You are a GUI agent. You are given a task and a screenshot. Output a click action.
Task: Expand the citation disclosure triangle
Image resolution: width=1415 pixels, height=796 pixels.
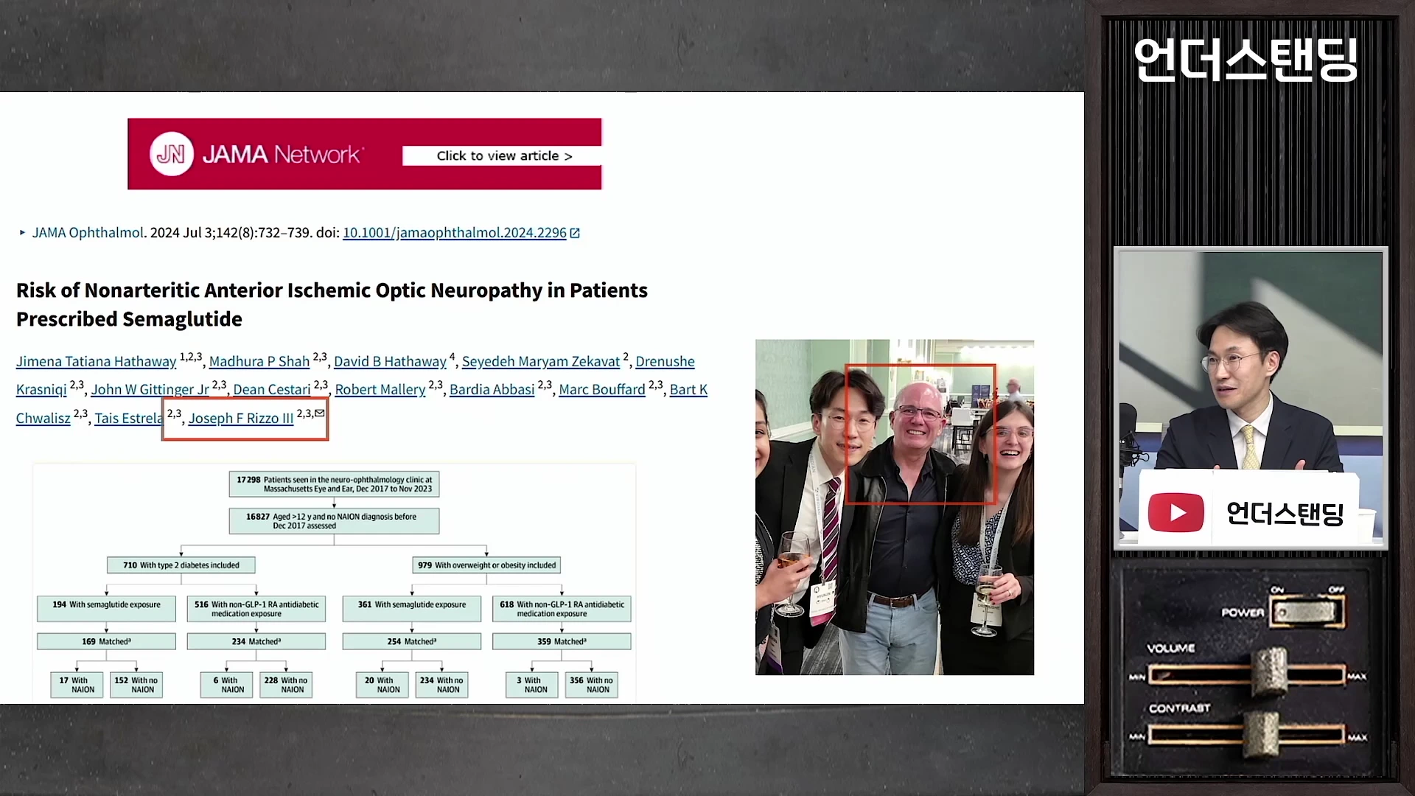pos(22,233)
